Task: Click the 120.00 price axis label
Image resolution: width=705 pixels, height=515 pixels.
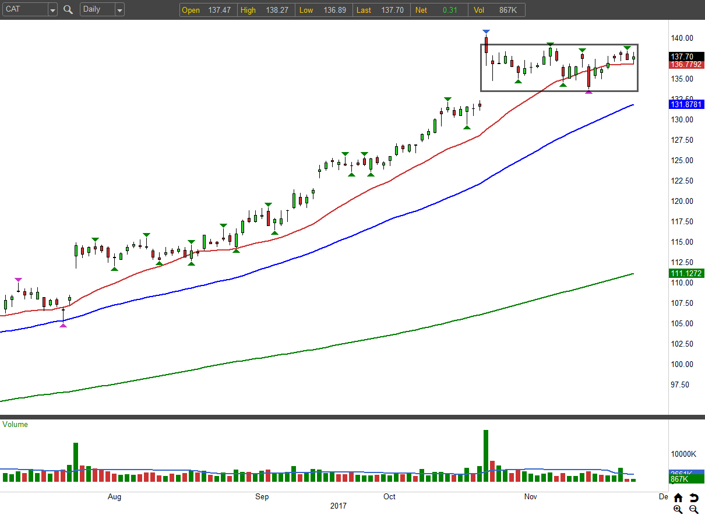Action: click(681, 201)
